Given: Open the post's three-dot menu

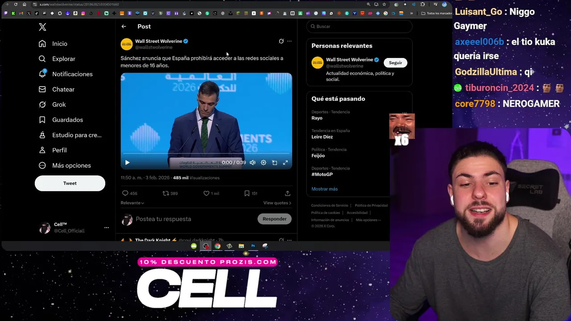Looking at the screenshot, I should point(289,41).
